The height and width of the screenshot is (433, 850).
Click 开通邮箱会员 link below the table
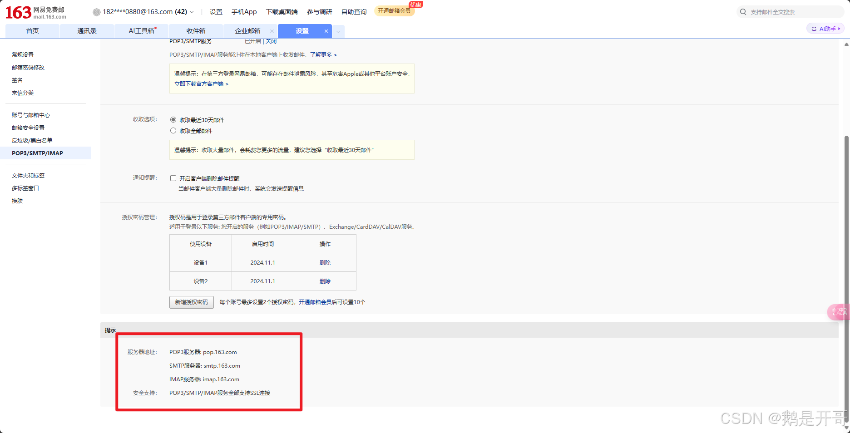(x=315, y=302)
